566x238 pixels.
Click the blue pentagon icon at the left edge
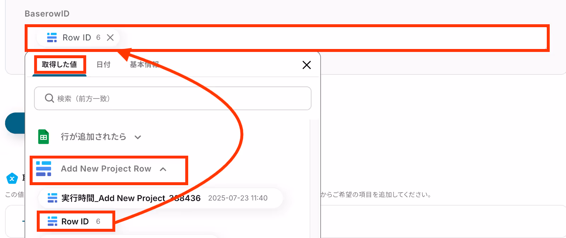12,178
